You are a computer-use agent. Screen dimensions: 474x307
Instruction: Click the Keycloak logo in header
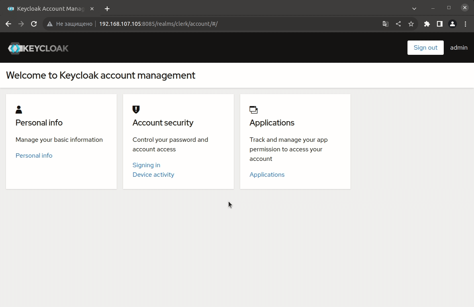tap(38, 48)
